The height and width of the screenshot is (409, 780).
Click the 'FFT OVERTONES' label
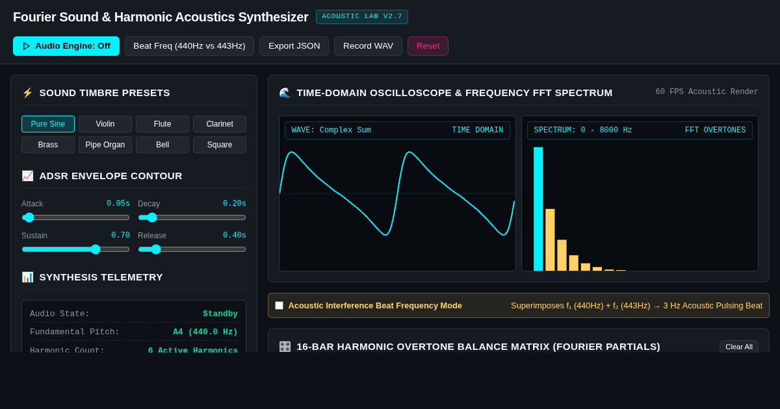tap(715, 130)
